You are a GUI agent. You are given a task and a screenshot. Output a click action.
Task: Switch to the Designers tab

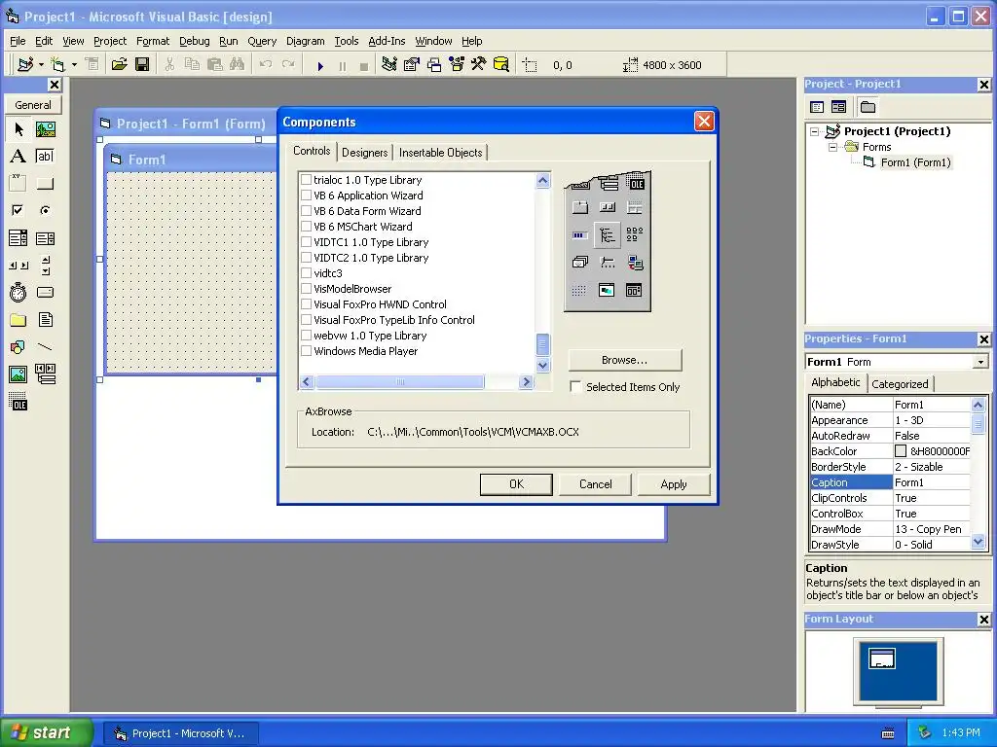click(x=364, y=153)
